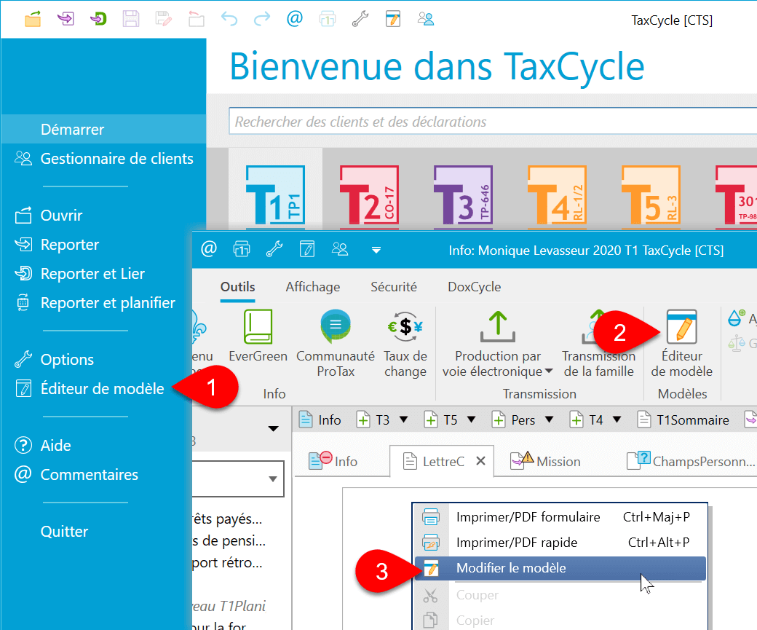Select the Info document tab
757x630 pixels.
[x=333, y=461]
